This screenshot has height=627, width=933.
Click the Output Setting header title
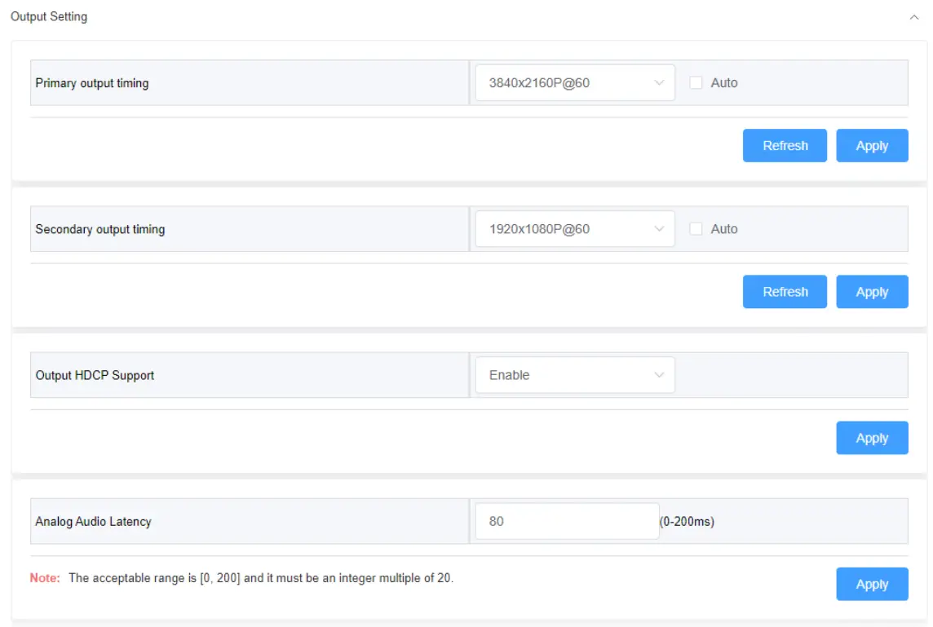pyautogui.click(x=49, y=16)
